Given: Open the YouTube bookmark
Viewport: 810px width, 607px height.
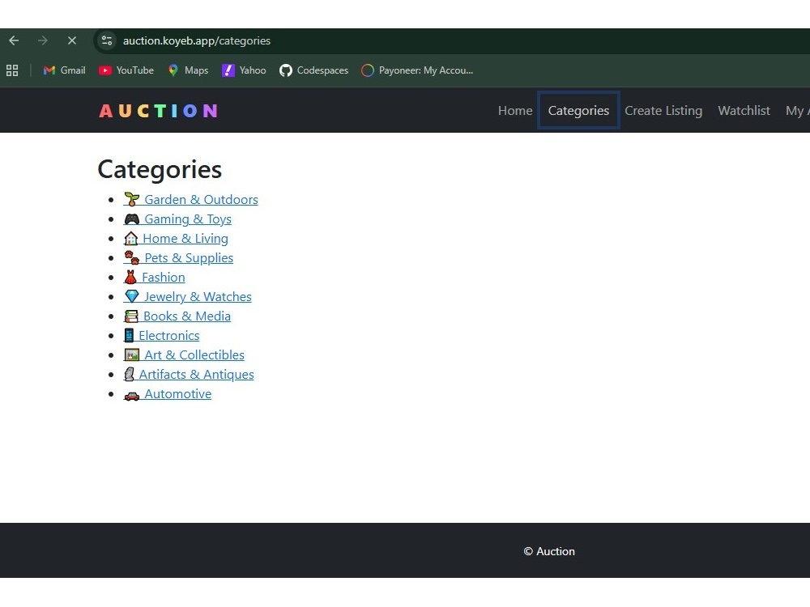Looking at the screenshot, I should pos(126,70).
